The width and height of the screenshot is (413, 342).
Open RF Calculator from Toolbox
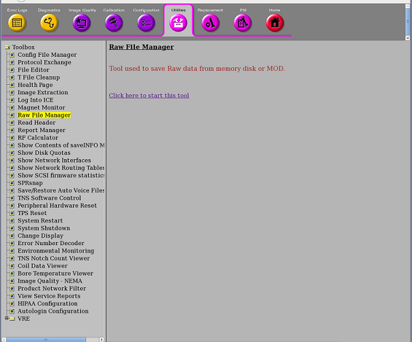tap(38, 138)
